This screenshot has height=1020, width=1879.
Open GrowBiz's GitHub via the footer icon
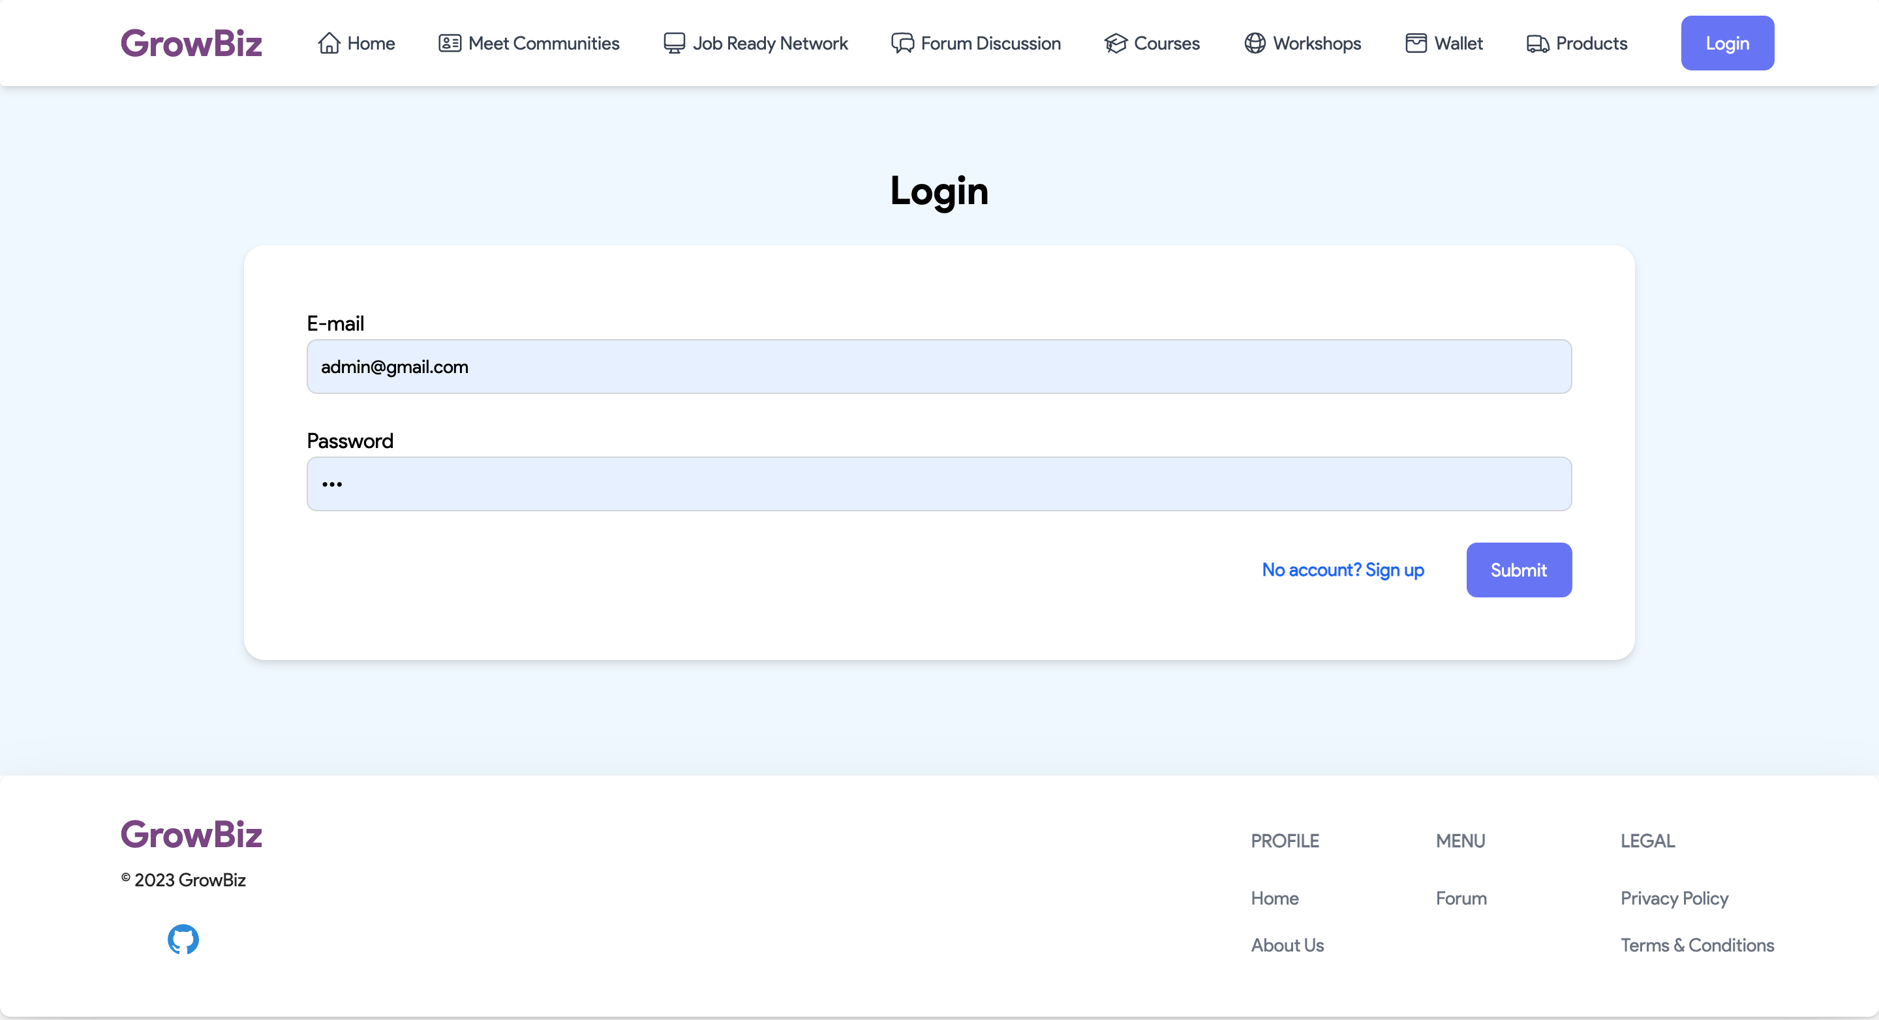183,939
